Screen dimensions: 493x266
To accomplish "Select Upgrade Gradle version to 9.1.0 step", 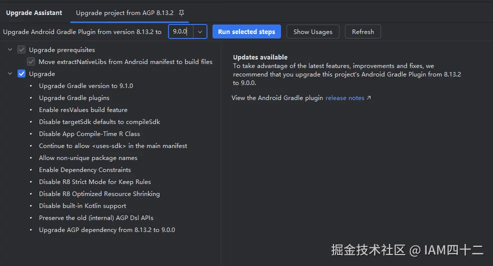I will coord(86,86).
